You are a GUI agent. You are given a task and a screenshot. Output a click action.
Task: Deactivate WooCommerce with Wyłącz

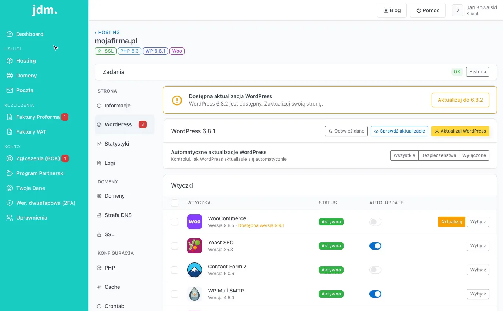[x=478, y=222]
